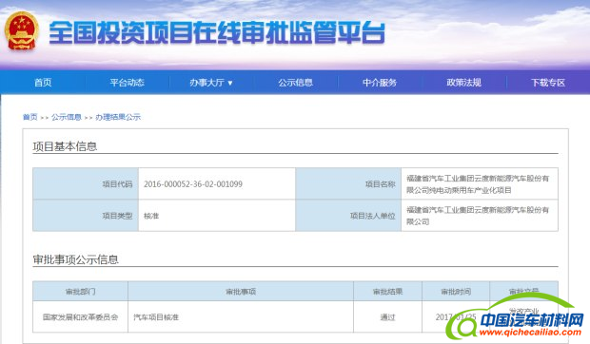This screenshot has height=344, width=590.
Task: Click the 项目名称 label cell
Action: (x=348, y=183)
